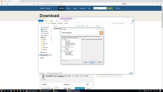
Task: Uncheck the MySQL component
Action: click(x=66, y=42)
